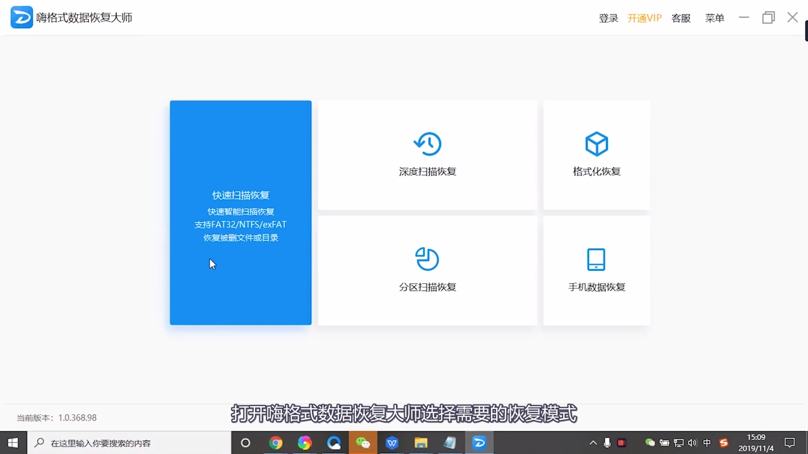Open the clock showing 15:09
The height and width of the screenshot is (454, 808).
click(x=756, y=443)
